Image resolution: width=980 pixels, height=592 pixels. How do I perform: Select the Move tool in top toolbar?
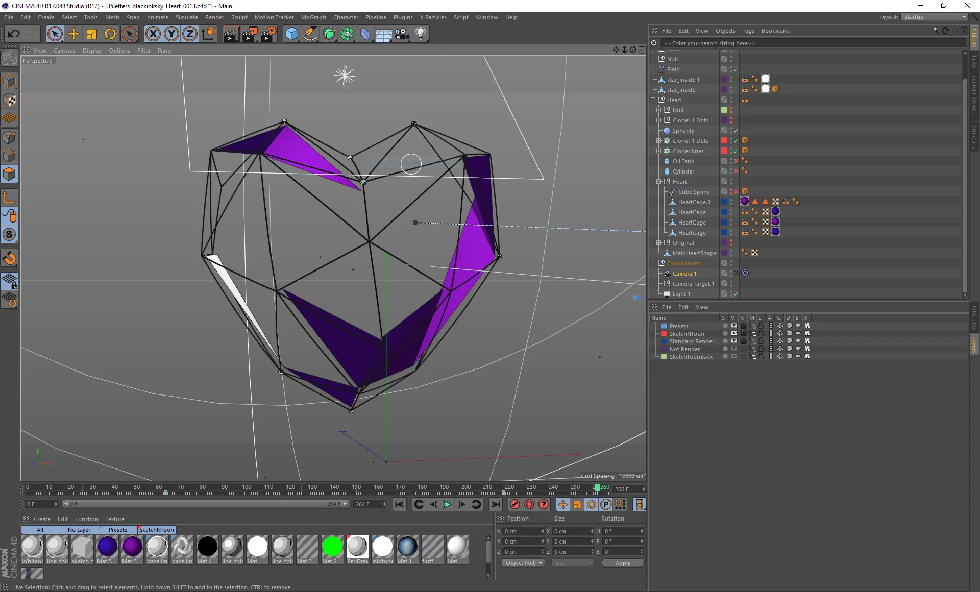pos(73,34)
